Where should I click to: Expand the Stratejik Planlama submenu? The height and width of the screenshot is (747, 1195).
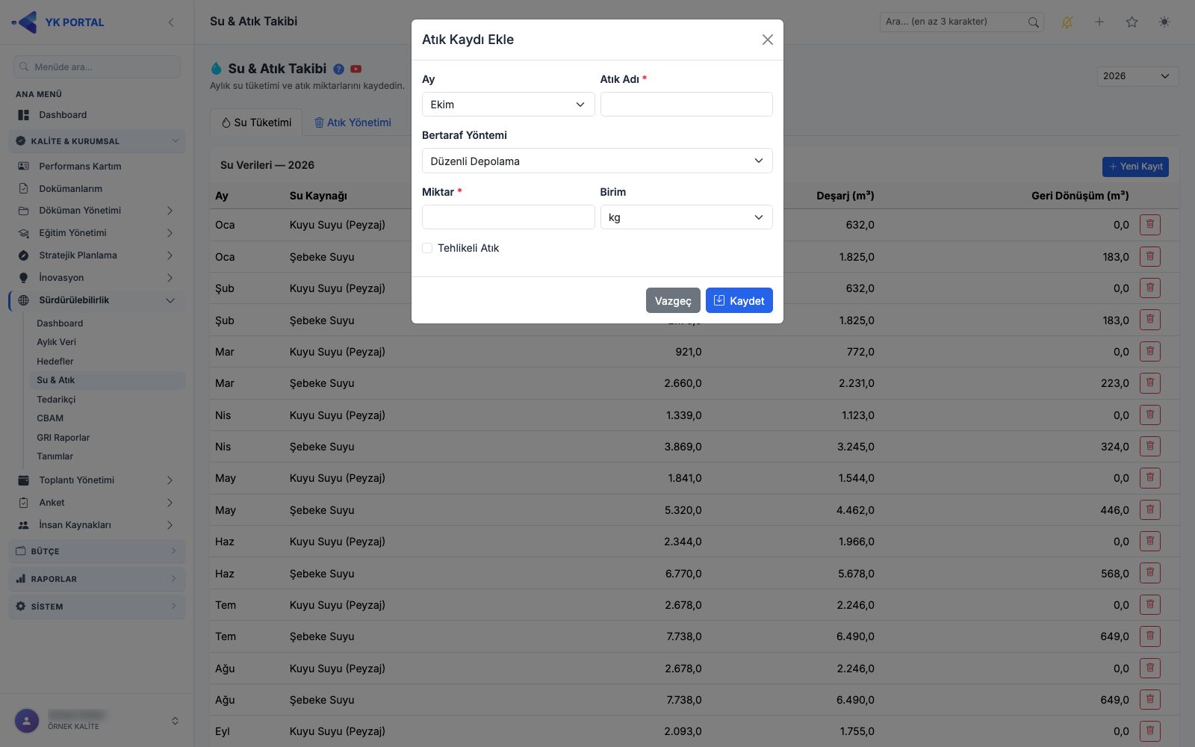click(x=97, y=255)
